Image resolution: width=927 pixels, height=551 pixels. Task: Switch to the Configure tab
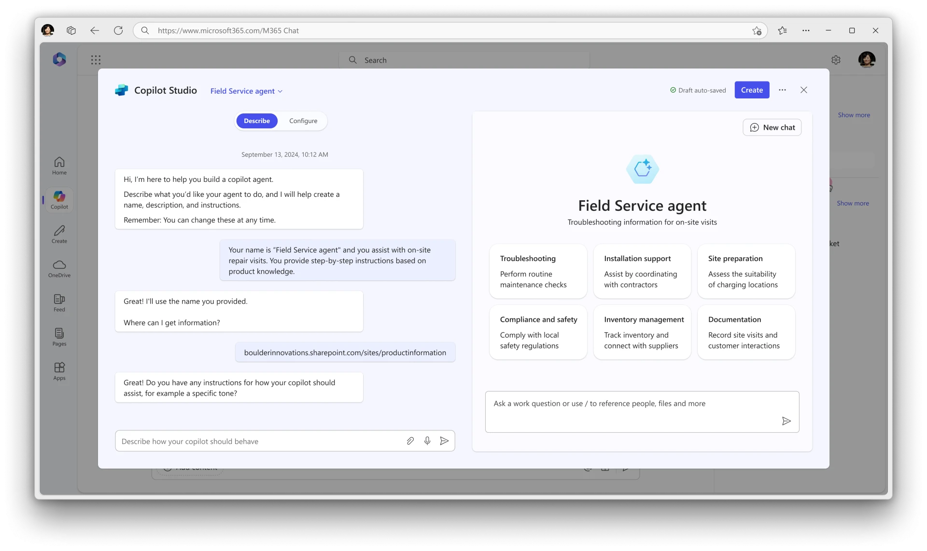point(302,121)
